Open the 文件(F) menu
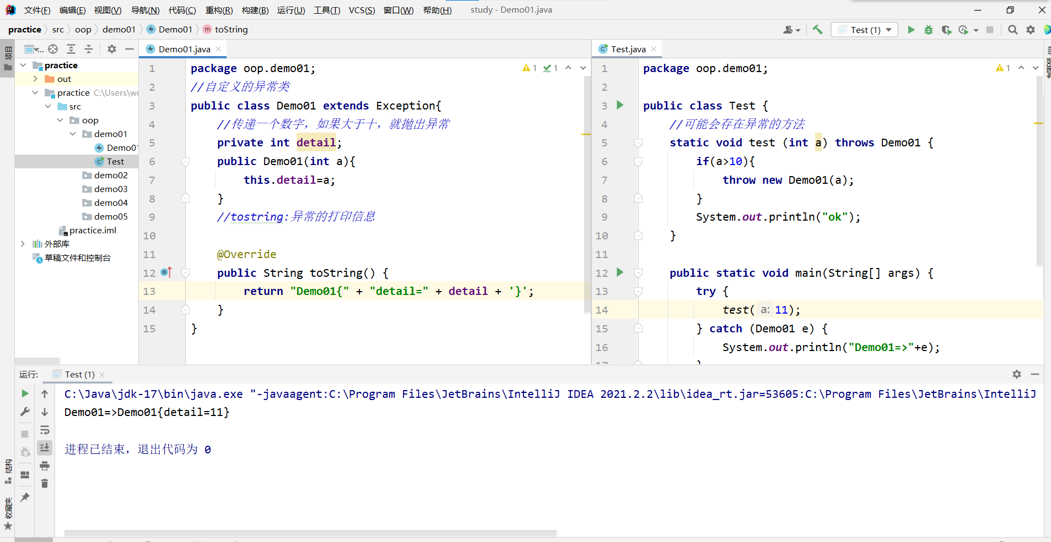The image size is (1051, 542). (x=37, y=10)
